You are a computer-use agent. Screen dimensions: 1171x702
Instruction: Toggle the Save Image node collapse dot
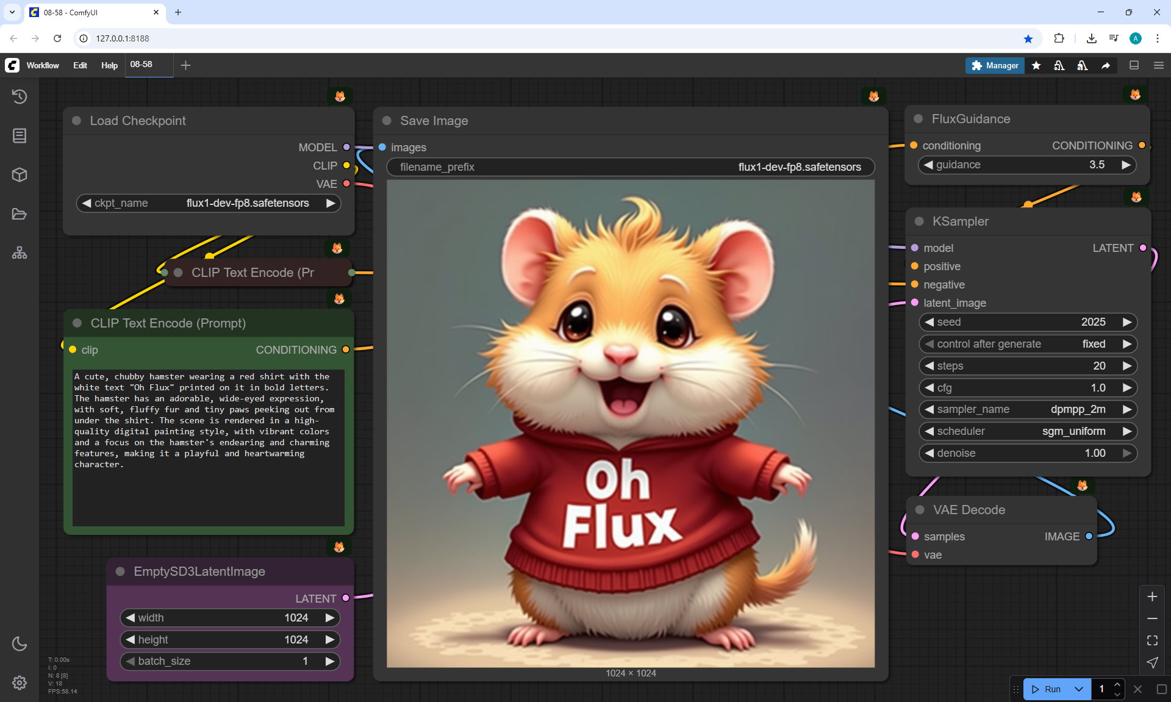pyautogui.click(x=387, y=121)
